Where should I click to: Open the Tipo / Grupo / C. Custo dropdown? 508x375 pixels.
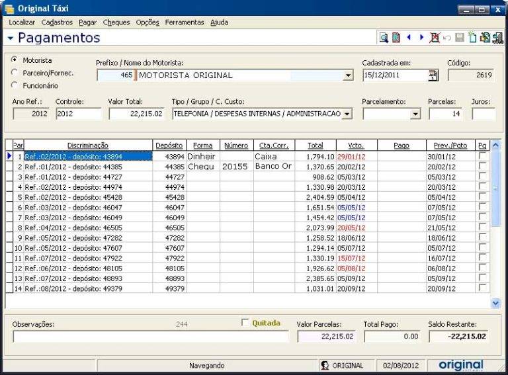(348, 114)
